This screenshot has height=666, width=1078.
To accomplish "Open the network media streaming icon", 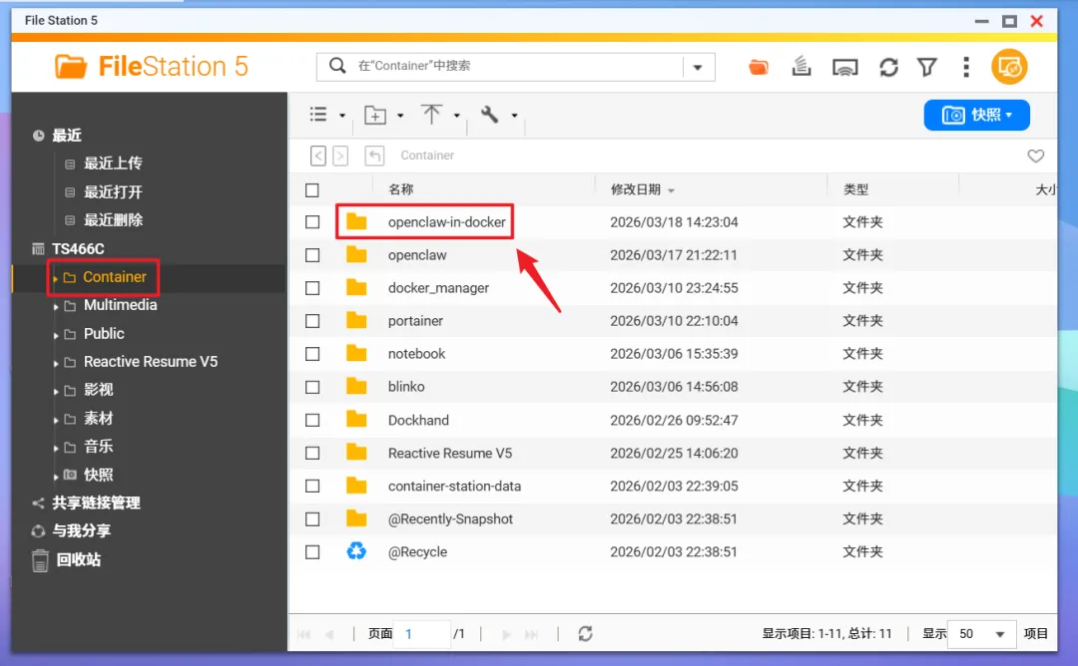I will click(x=845, y=67).
